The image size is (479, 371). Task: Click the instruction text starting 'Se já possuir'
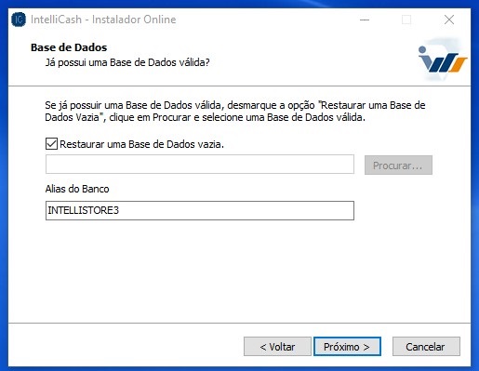click(235, 112)
